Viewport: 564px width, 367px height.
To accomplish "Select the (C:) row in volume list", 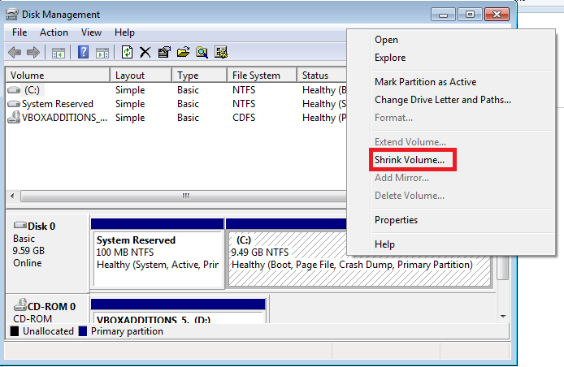I will [176, 90].
